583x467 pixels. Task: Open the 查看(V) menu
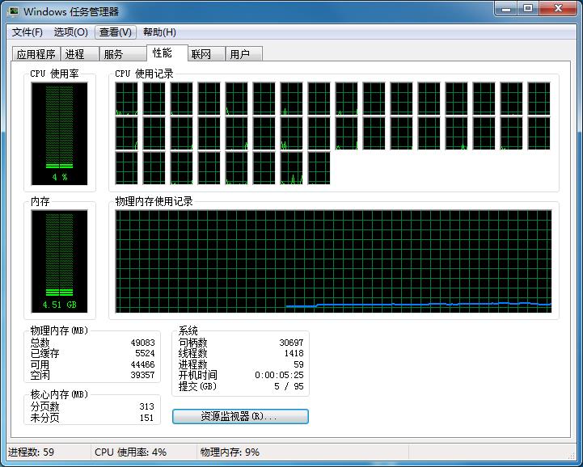[115, 32]
